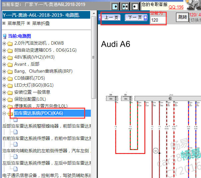Click document icon above 电子通讯信息设备
201x178 pixels.
16,169
